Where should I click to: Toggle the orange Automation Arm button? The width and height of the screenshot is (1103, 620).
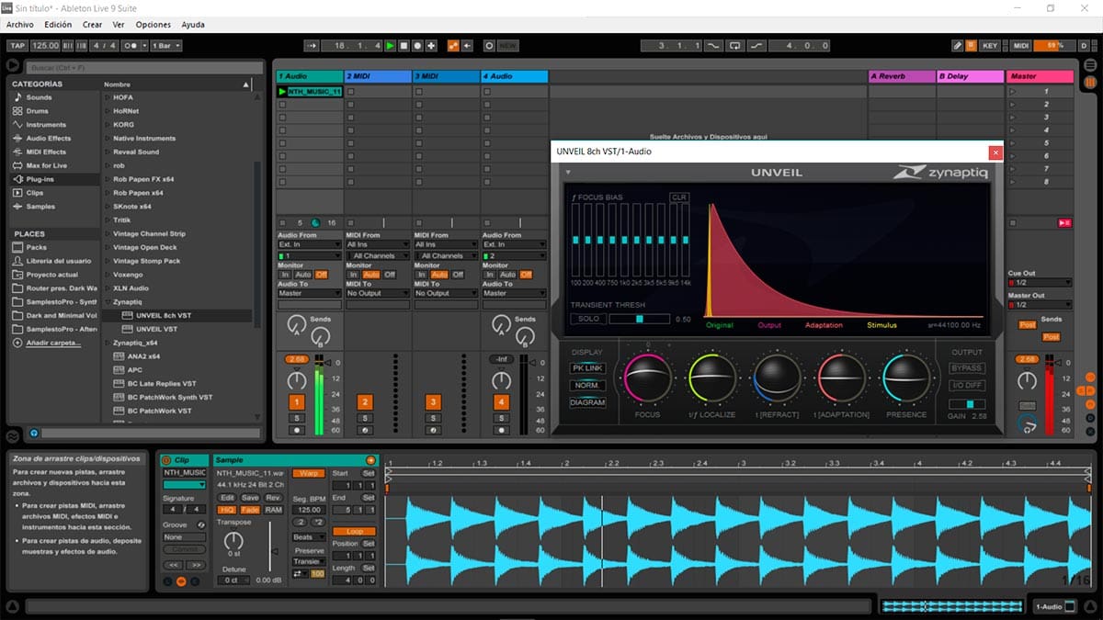pos(453,45)
